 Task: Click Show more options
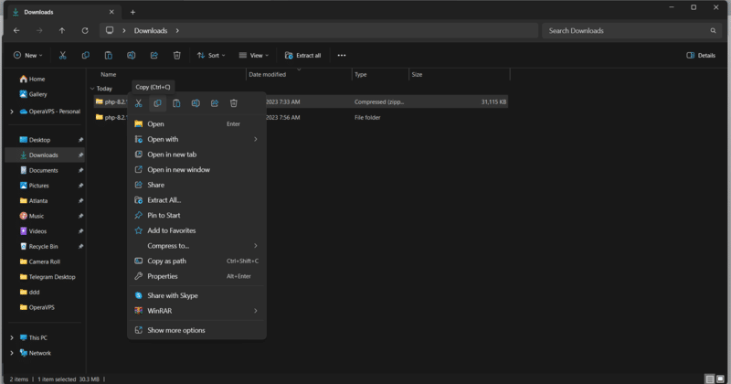tap(176, 330)
